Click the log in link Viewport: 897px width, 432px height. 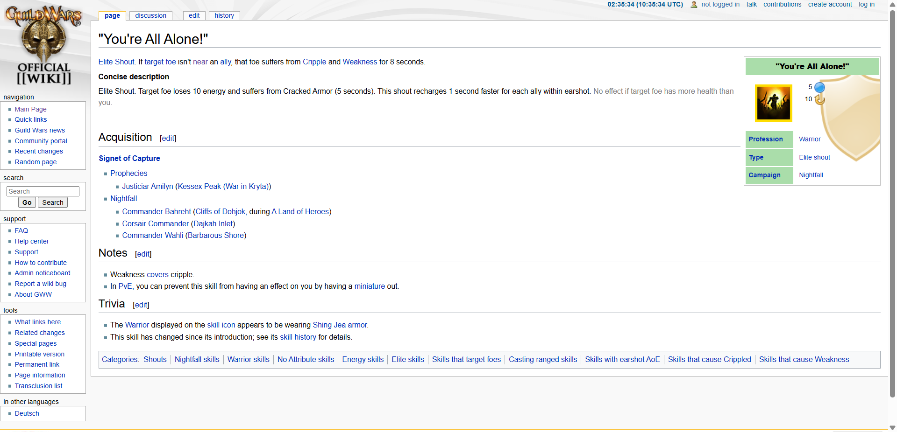867,4
